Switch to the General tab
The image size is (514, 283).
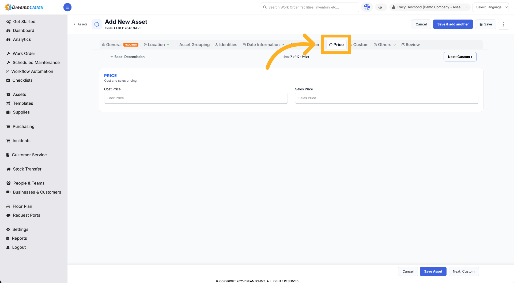120,45
